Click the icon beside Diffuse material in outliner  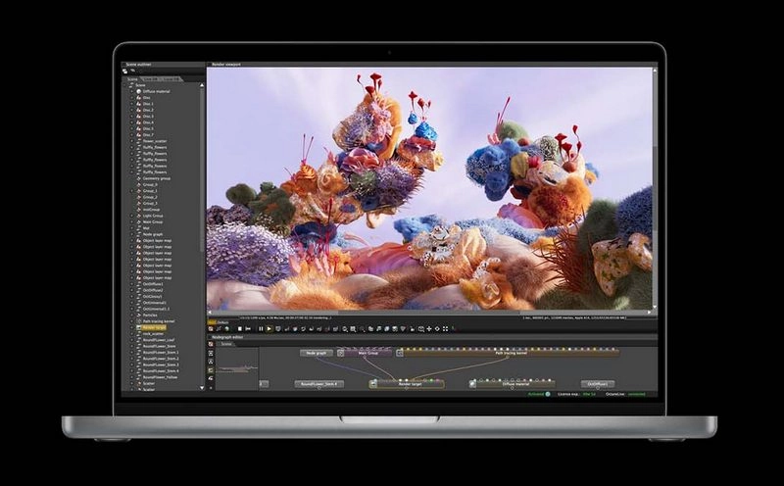[138, 91]
